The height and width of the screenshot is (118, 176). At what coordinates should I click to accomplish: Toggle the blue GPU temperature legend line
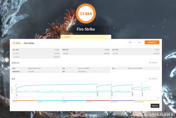coord(73,101)
